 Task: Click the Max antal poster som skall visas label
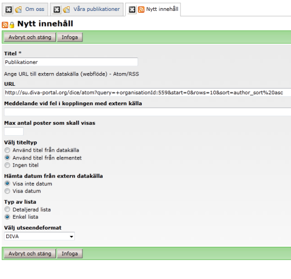(50, 123)
